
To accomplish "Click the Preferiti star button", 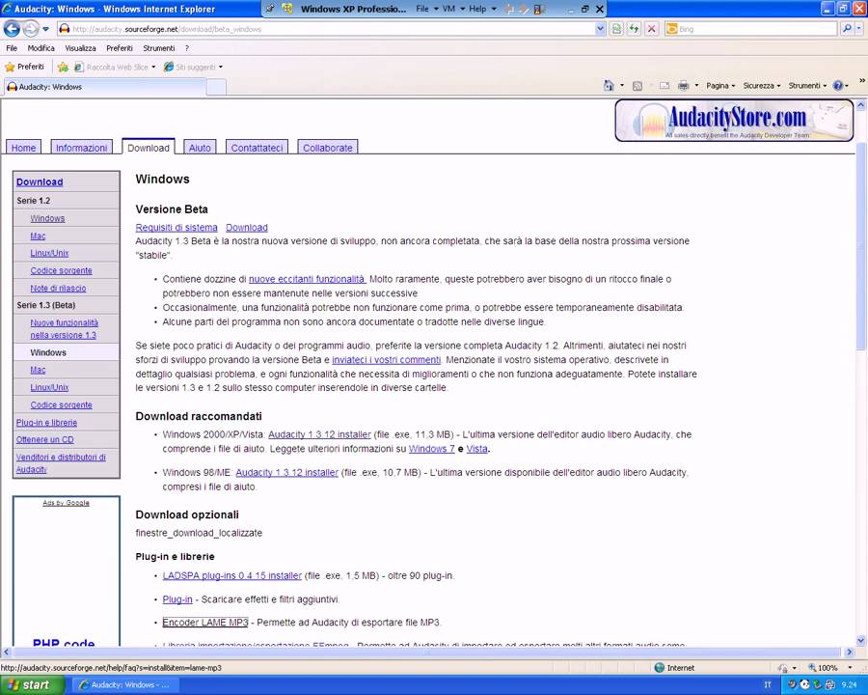I will click(24, 67).
